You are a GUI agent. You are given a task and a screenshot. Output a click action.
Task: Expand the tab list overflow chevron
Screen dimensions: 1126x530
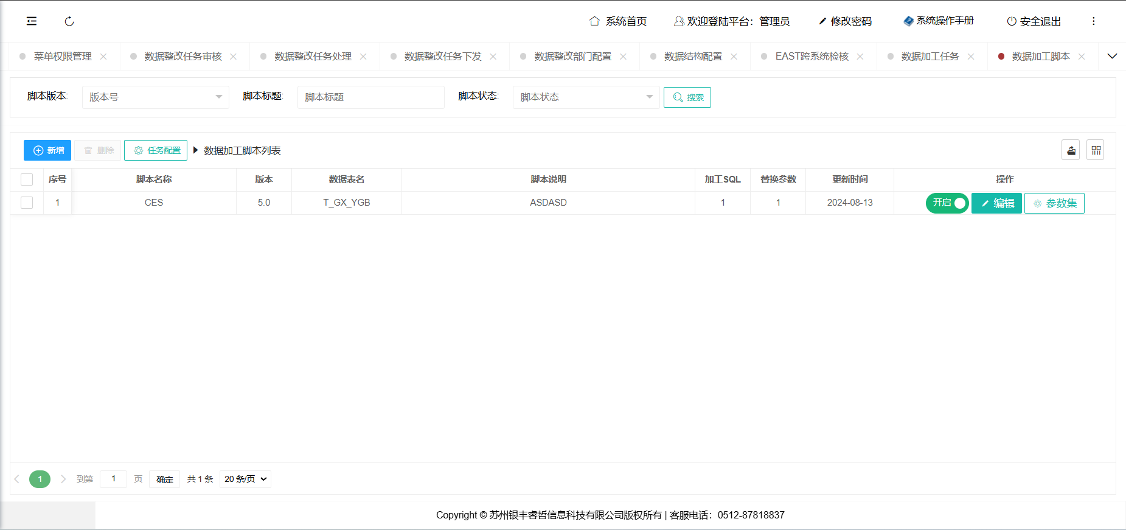[x=1112, y=57]
